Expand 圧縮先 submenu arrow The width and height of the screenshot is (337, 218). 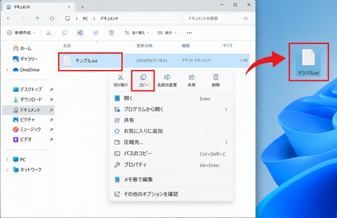pos(226,142)
